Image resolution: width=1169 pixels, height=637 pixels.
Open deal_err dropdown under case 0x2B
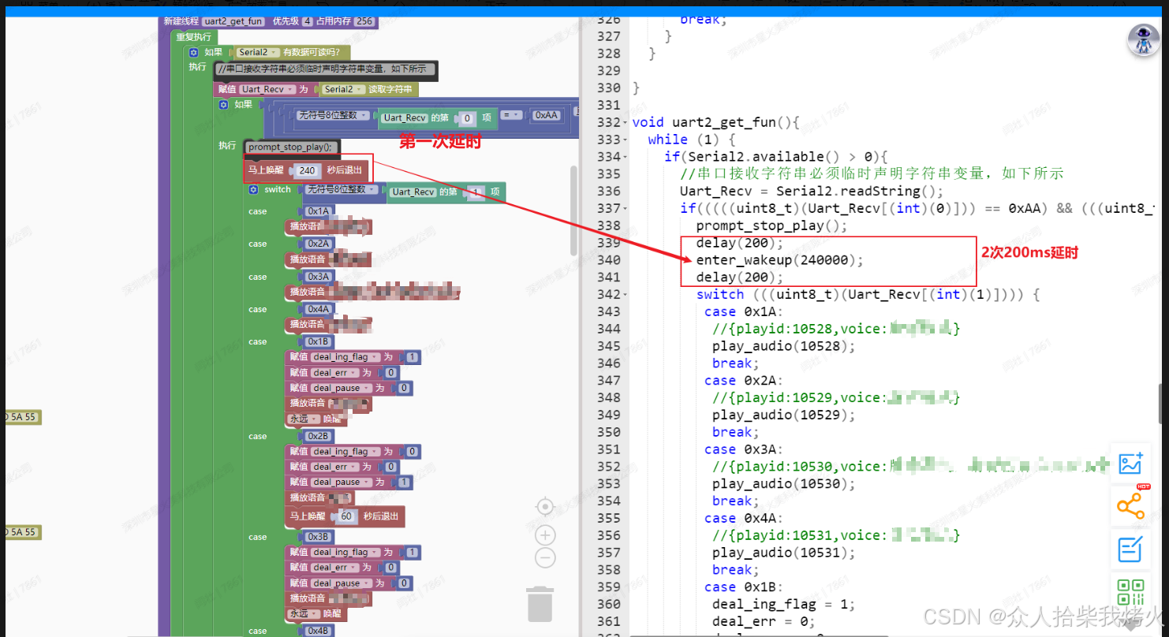point(334,467)
